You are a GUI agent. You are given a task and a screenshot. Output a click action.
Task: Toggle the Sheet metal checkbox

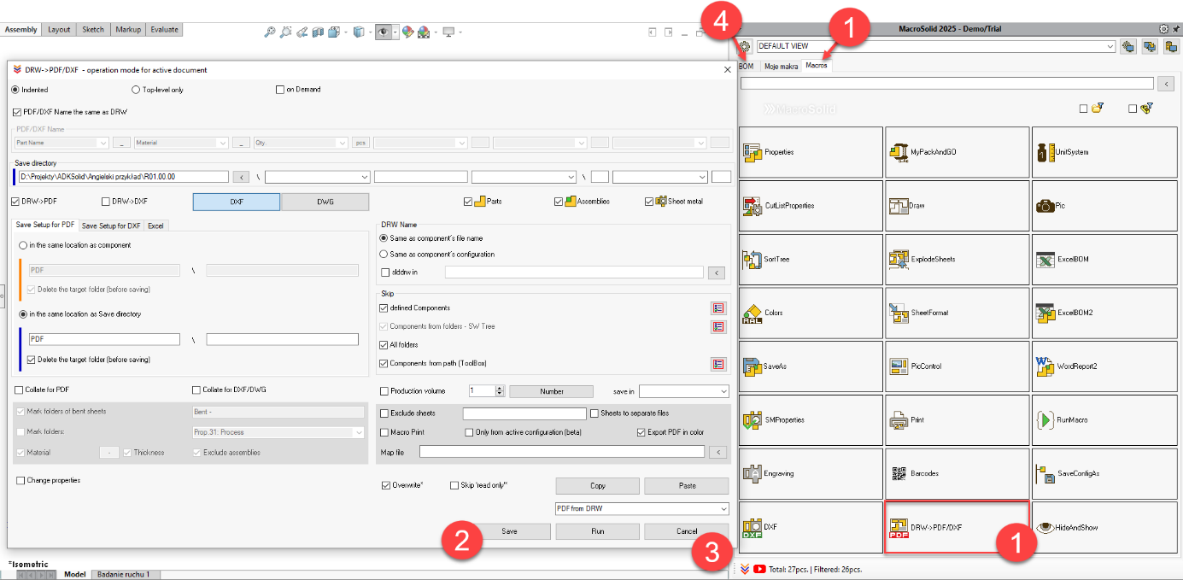[649, 202]
